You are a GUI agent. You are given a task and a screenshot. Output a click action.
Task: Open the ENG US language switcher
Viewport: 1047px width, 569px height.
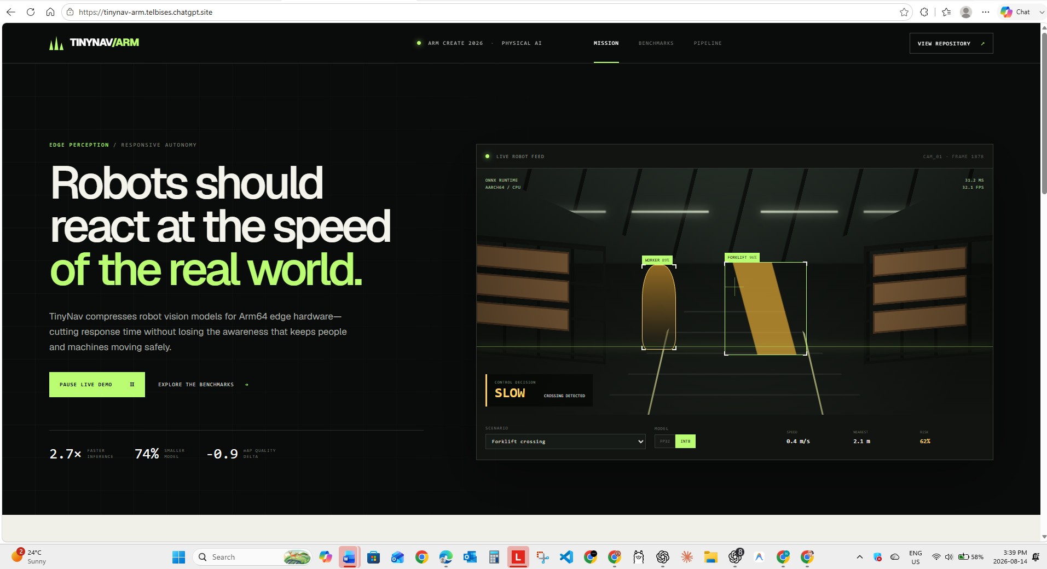coord(915,557)
